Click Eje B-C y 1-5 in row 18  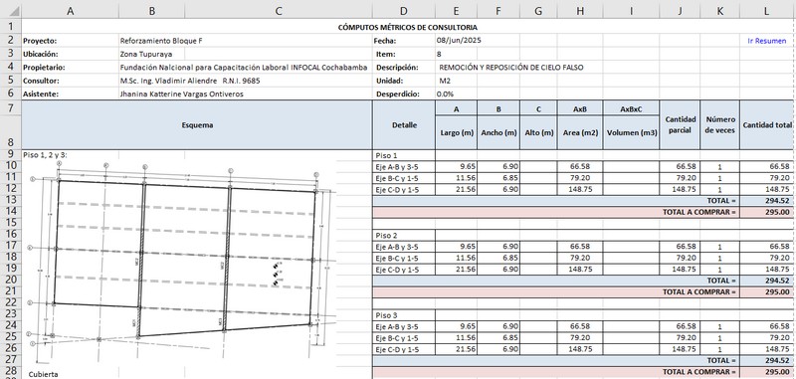(x=396, y=258)
